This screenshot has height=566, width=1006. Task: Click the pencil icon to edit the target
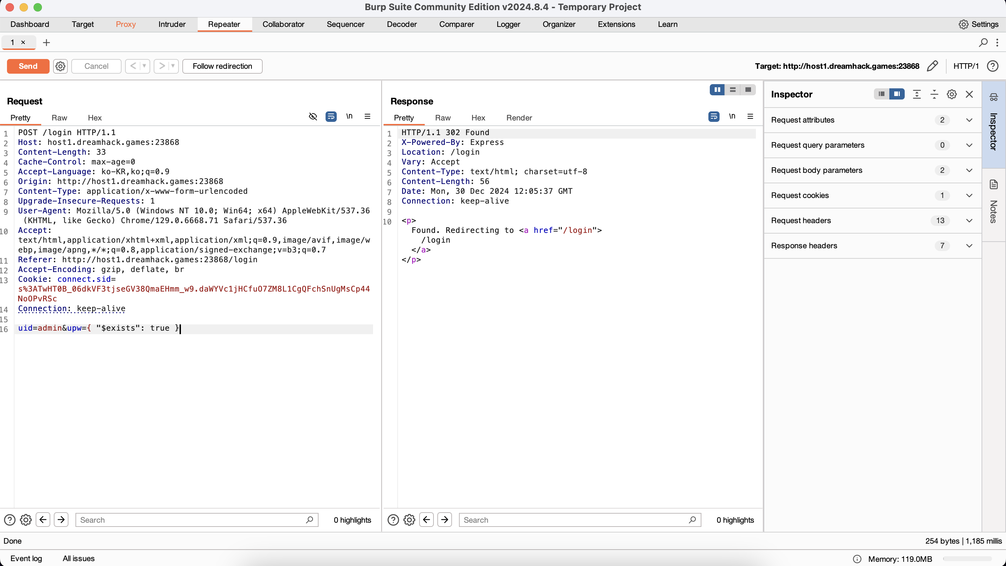point(932,66)
